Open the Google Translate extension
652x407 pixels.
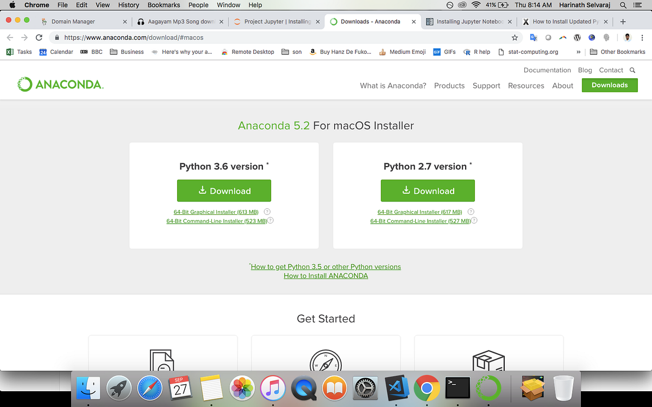click(534, 37)
